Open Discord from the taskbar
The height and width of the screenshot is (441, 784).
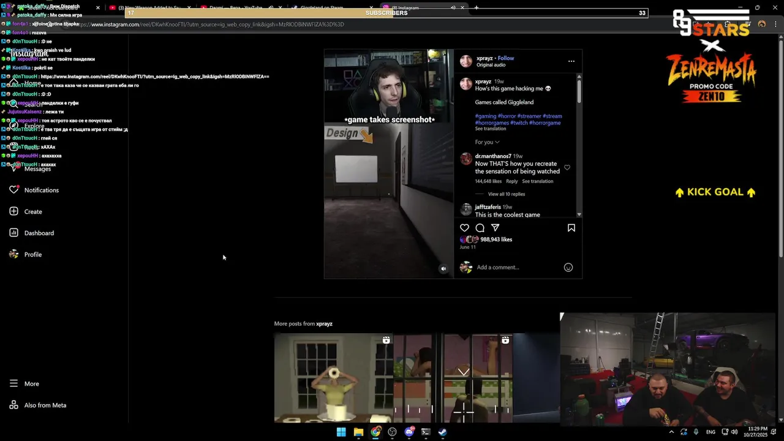coord(409,432)
